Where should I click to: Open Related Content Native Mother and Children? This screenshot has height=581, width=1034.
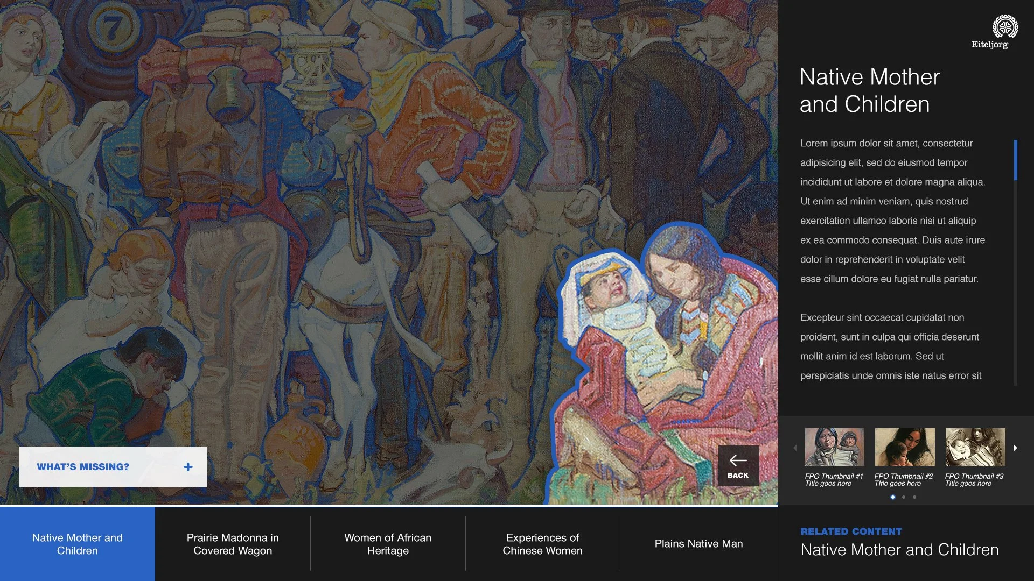[x=899, y=549]
